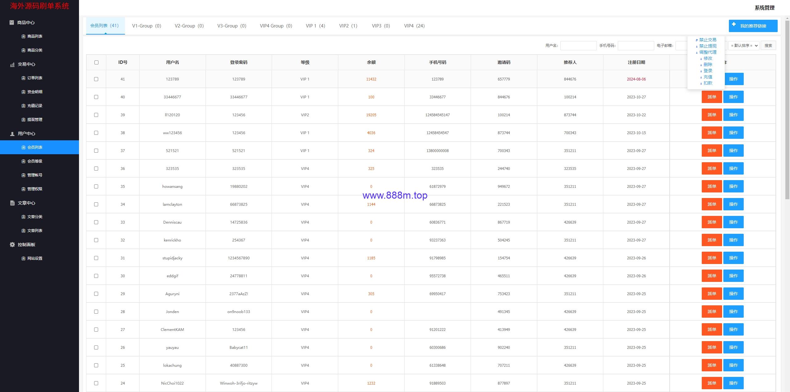Switch to the VIP 1 (4) tab

tap(315, 26)
